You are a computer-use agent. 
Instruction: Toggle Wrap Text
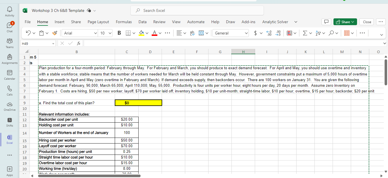tap(192, 33)
